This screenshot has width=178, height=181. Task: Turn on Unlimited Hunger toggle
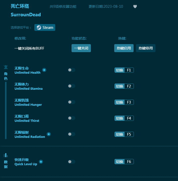72,102
